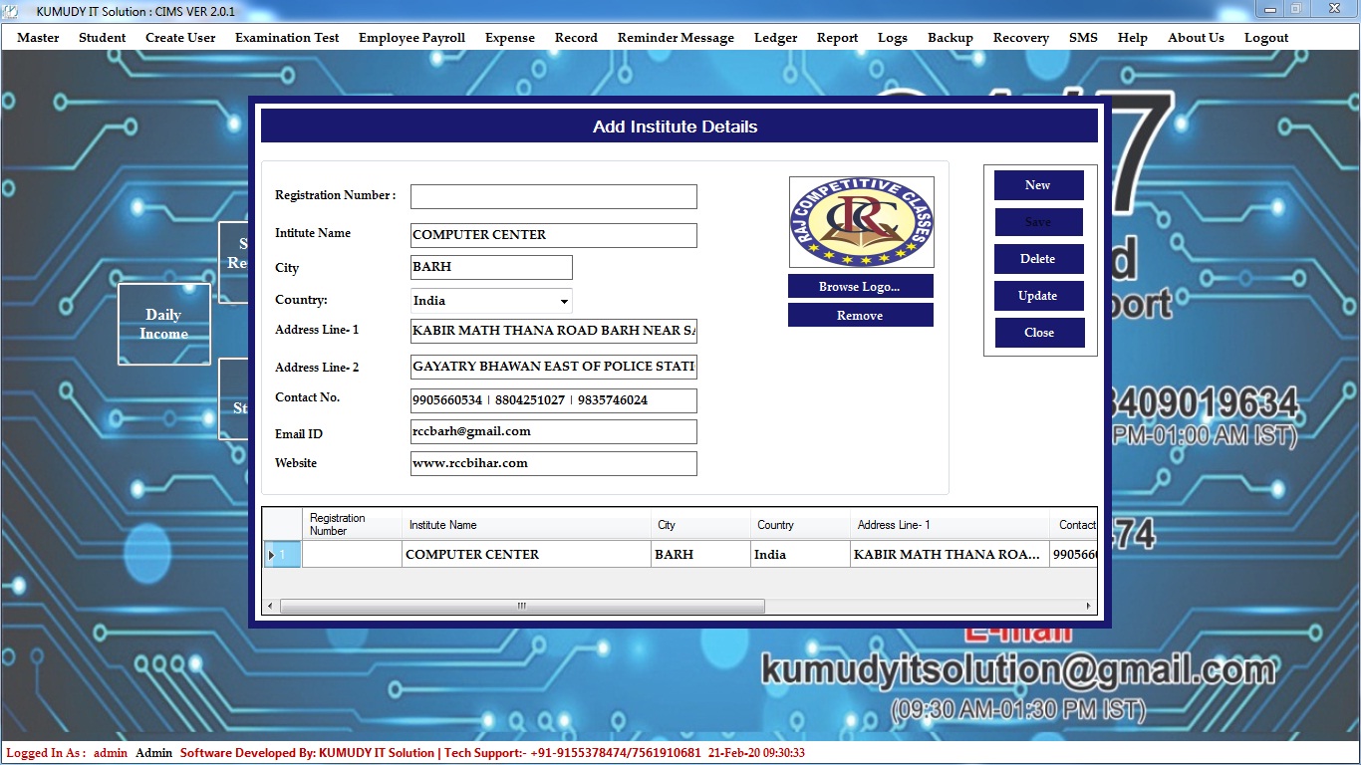Focus the Email ID text field

pyautogui.click(x=553, y=432)
